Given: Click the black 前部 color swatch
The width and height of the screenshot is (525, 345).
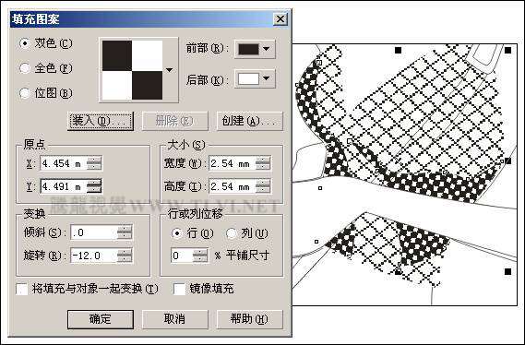Looking at the screenshot, I should click(x=248, y=49).
